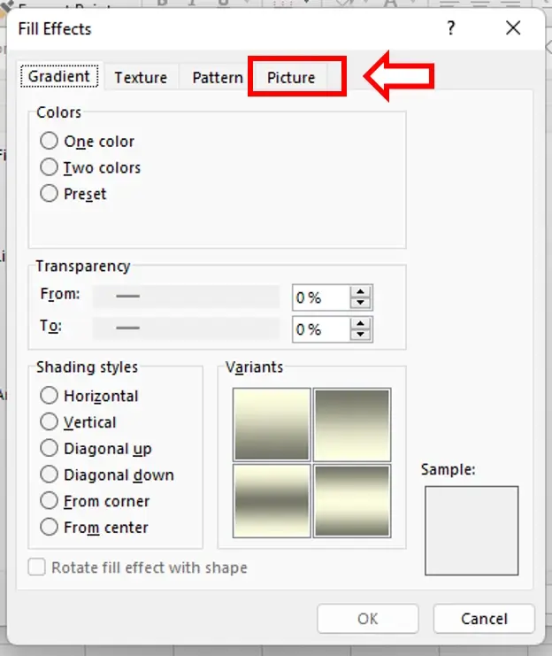Go to the Picture tab
The width and height of the screenshot is (552, 656).
tap(291, 78)
